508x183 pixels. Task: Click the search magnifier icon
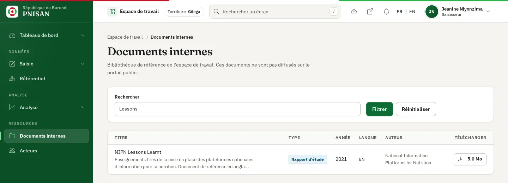point(216,12)
